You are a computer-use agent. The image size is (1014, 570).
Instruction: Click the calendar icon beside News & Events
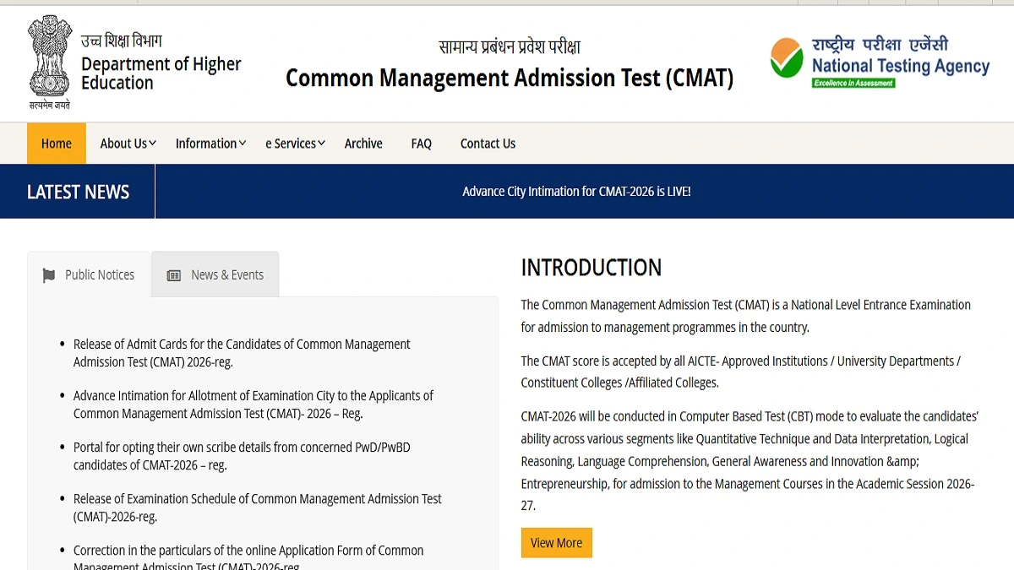point(173,274)
